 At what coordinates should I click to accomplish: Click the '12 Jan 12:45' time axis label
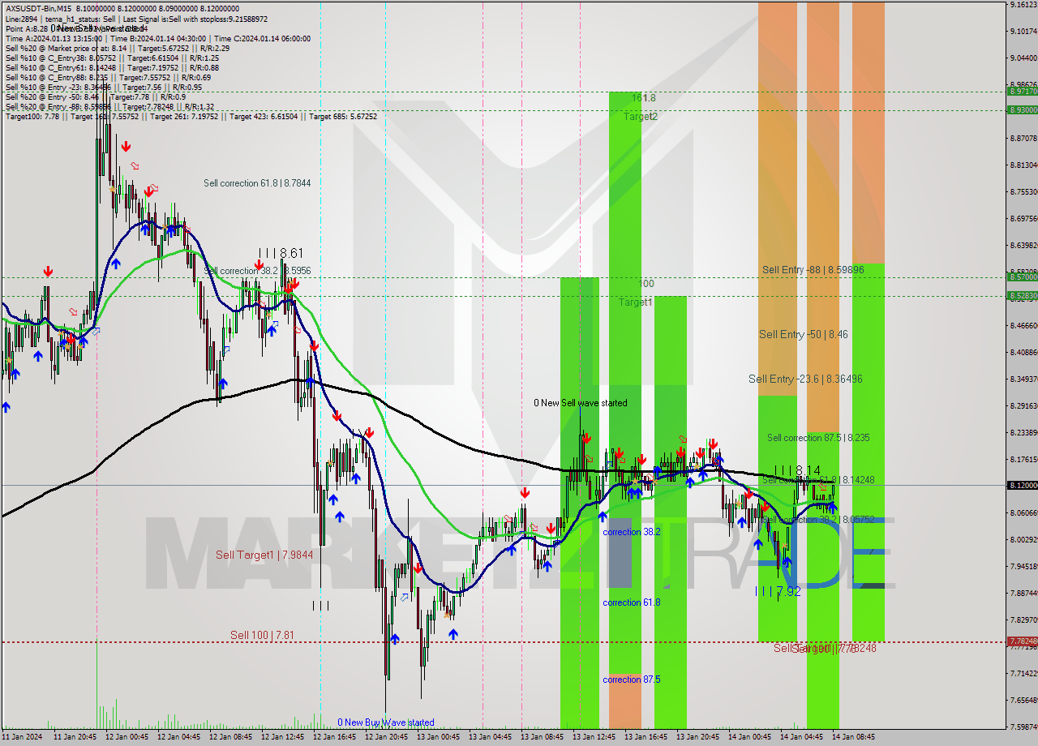click(x=283, y=737)
